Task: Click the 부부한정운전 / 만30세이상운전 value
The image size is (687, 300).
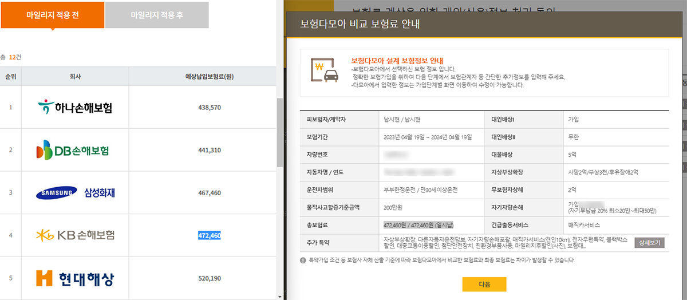Action: coord(422,189)
